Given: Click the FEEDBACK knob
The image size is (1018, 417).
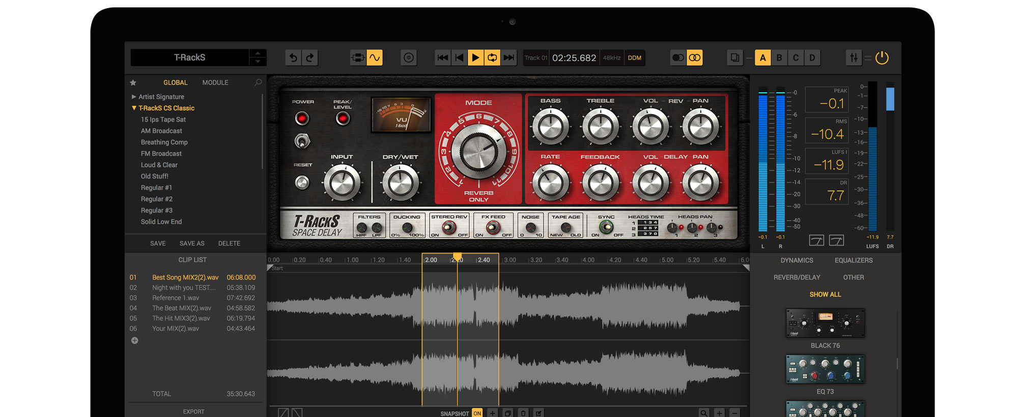Looking at the screenshot, I should [x=601, y=183].
